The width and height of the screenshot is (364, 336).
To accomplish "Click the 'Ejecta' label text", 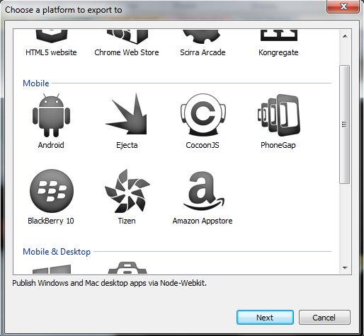I will point(127,145).
